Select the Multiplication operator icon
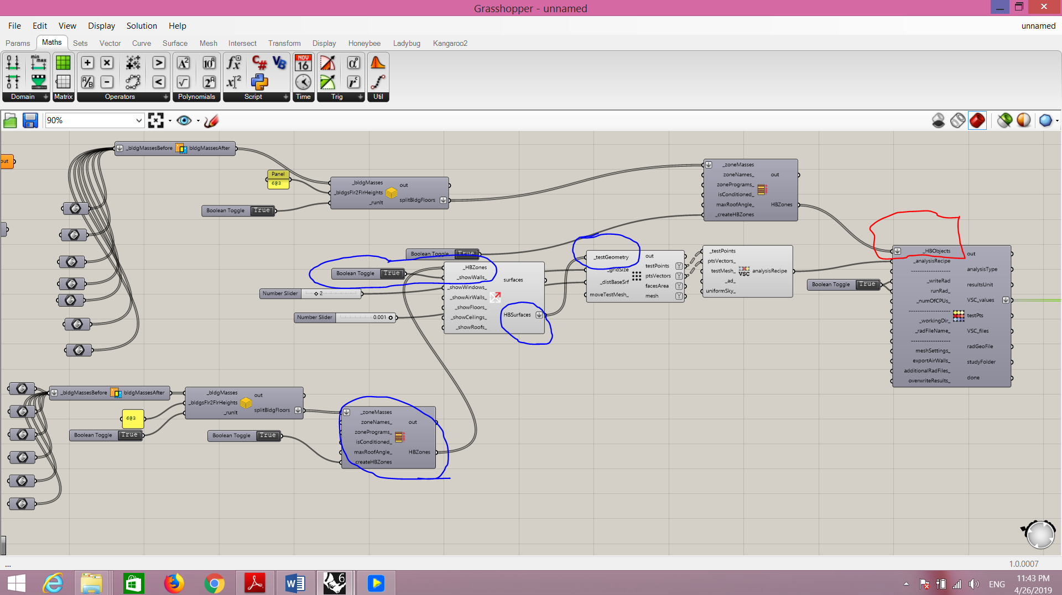 pyautogui.click(x=107, y=62)
